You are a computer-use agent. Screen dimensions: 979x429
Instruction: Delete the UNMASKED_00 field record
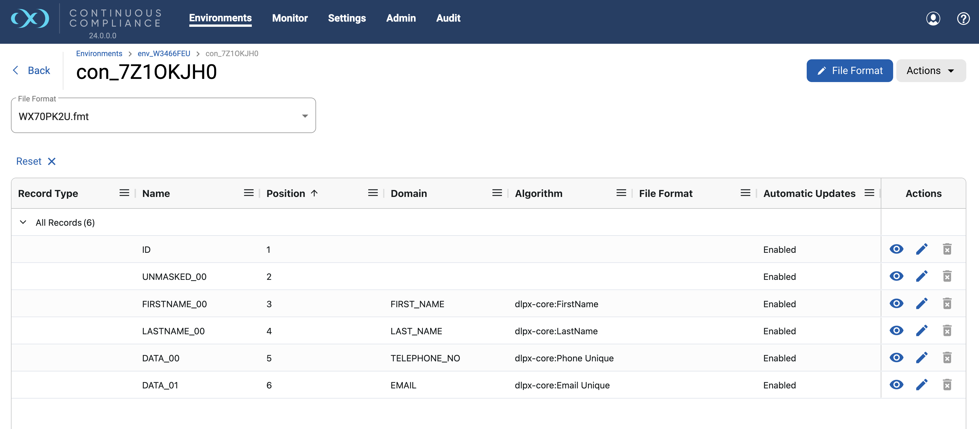[947, 276]
